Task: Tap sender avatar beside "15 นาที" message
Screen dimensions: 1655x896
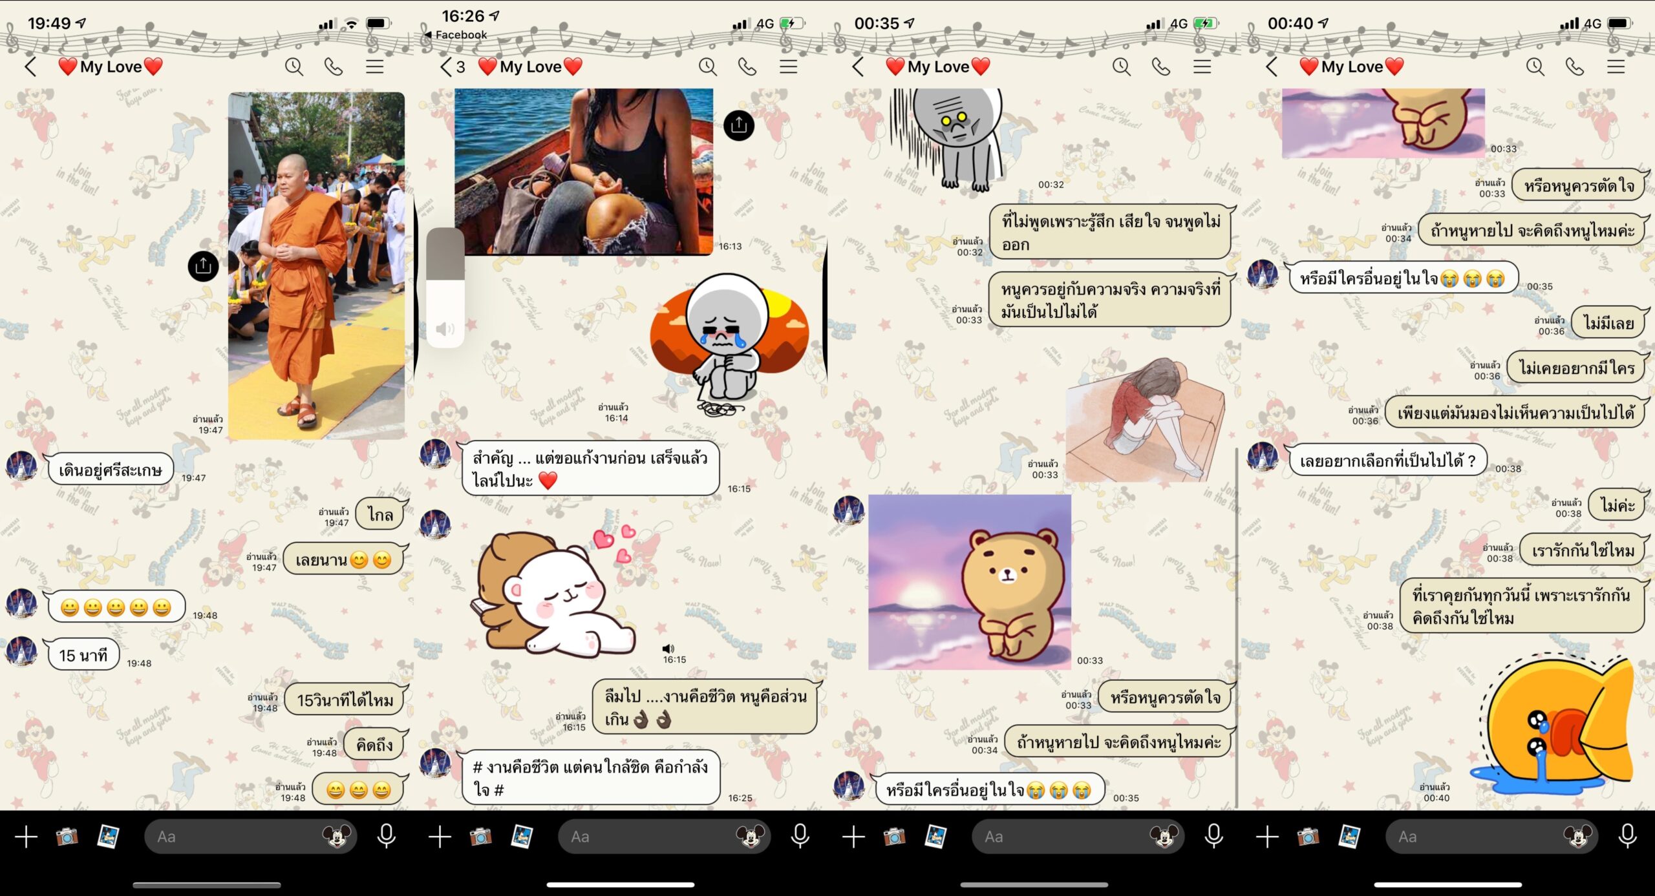Action: click(x=21, y=651)
